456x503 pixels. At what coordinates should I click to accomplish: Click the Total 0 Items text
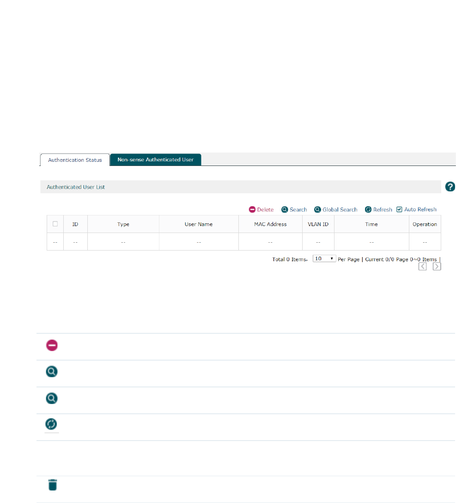tap(290, 259)
